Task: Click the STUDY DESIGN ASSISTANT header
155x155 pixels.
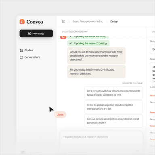Action: [x=75, y=31]
